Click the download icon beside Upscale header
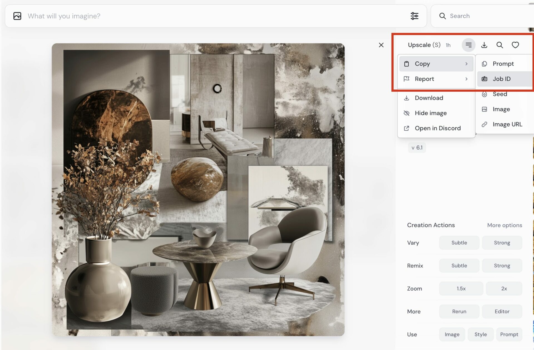This screenshot has height=350, width=534. (x=484, y=45)
